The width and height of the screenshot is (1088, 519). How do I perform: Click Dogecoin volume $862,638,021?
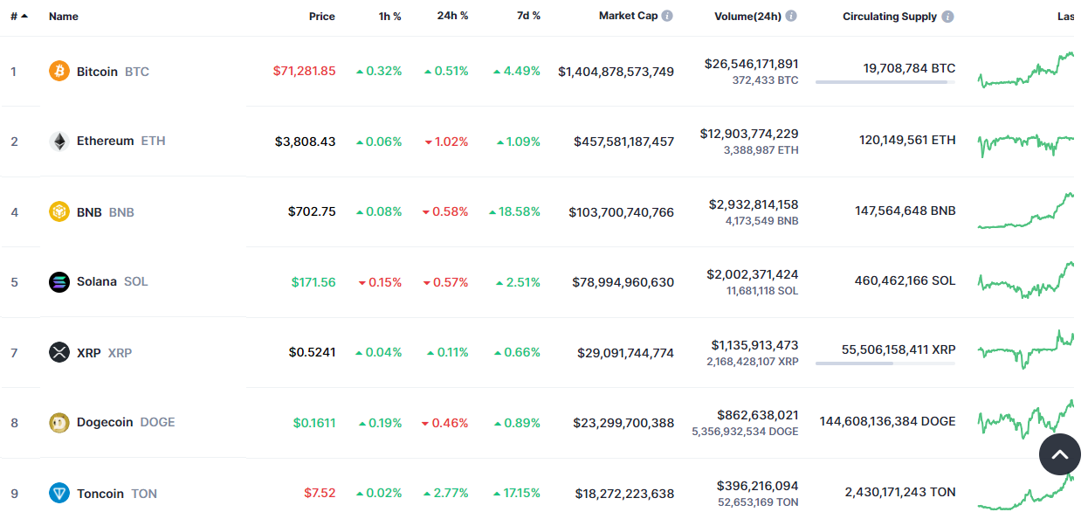[x=758, y=415]
